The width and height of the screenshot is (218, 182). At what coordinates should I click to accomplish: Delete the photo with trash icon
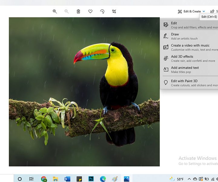pyautogui.click(x=78, y=12)
